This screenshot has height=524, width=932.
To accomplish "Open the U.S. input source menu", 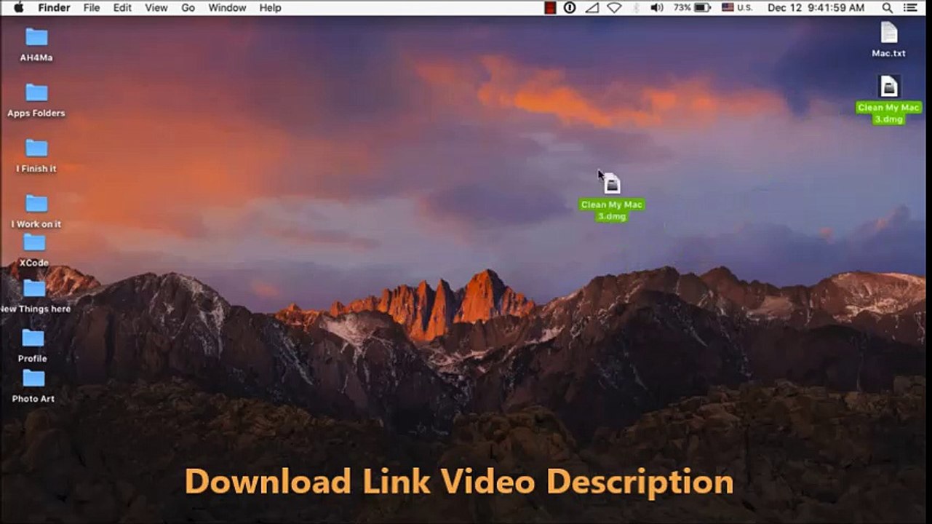I will pyautogui.click(x=737, y=7).
